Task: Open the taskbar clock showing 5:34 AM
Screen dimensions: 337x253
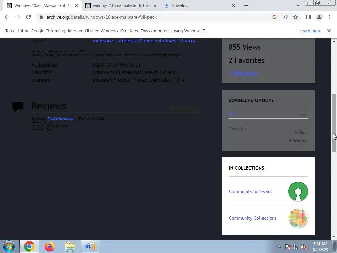Action: 320,247
